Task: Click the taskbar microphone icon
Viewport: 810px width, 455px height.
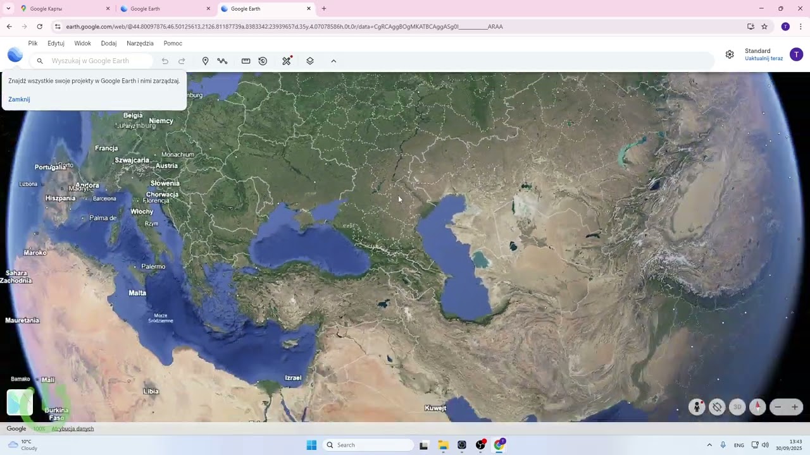Action: click(x=723, y=445)
